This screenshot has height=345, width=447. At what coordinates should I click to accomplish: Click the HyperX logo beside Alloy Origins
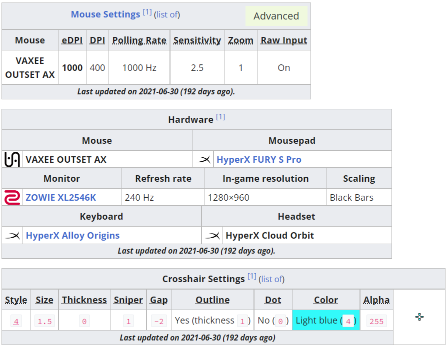pos(12,235)
